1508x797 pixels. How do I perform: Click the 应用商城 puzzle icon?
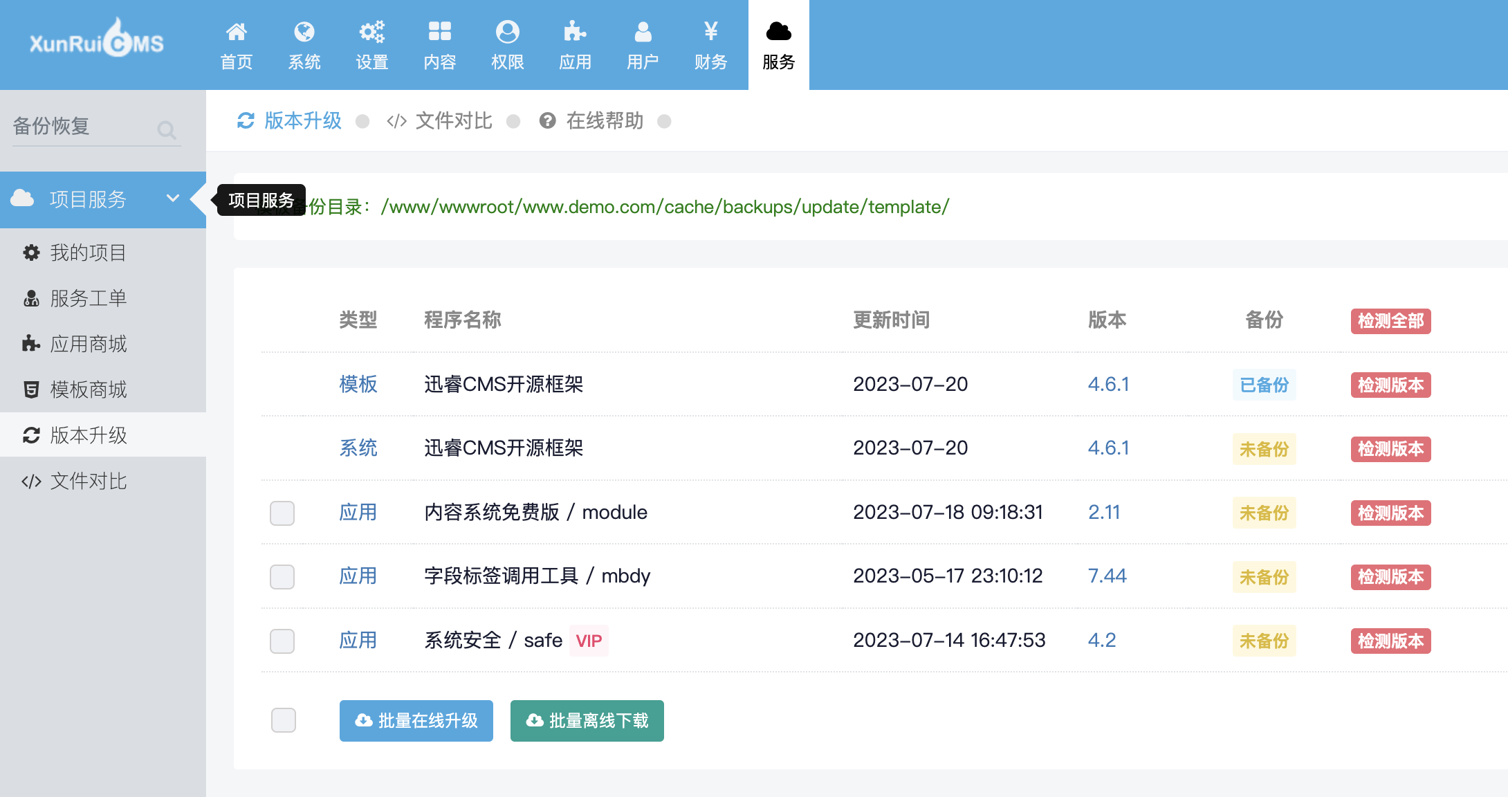(x=31, y=344)
